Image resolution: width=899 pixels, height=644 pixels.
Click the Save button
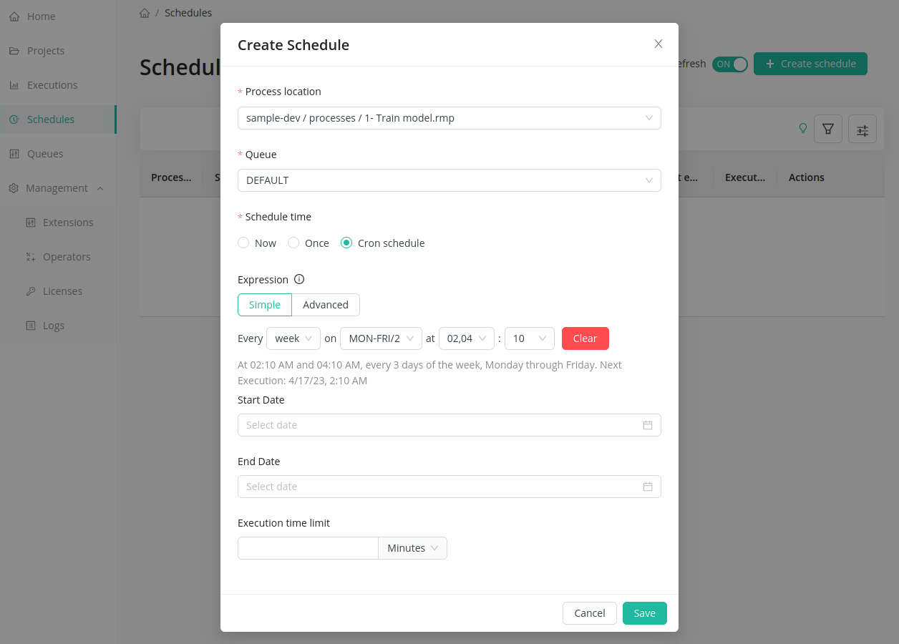(644, 613)
